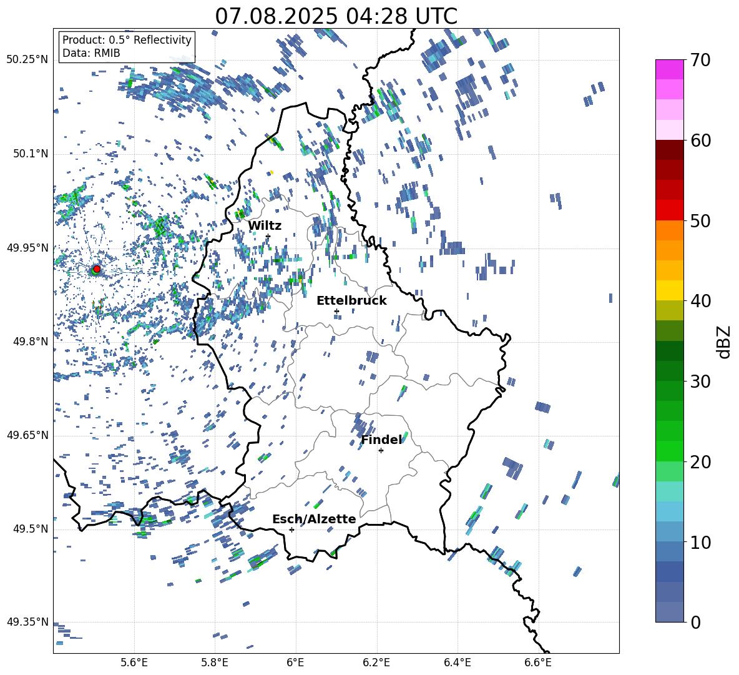The height and width of the screenshot is (675, 739).
Task: Click the Wiltz location cross marker
Action: pyautogui.click(x=268, y=236)
